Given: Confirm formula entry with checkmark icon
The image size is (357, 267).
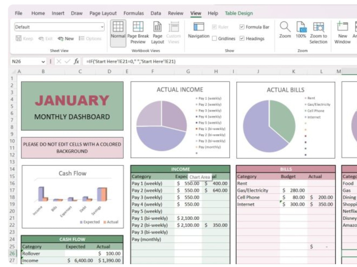Looking at the screenshot, I should click(67, 61).
